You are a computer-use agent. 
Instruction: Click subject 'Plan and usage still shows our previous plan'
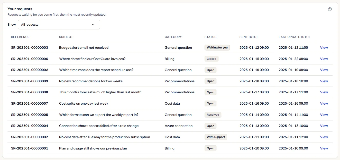tap(93, 148)
